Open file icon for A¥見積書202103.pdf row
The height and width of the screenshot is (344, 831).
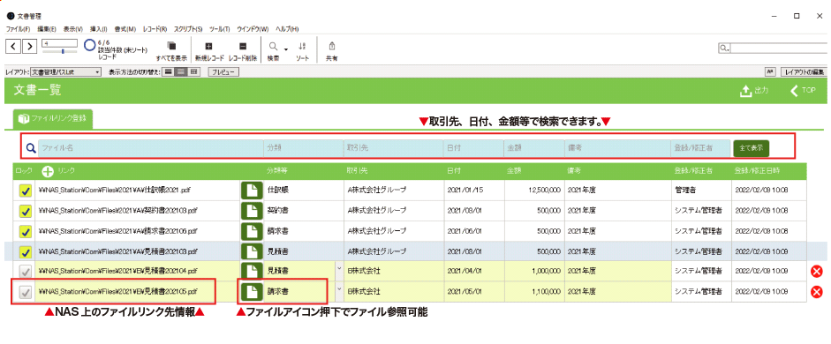tap(253, 251)
